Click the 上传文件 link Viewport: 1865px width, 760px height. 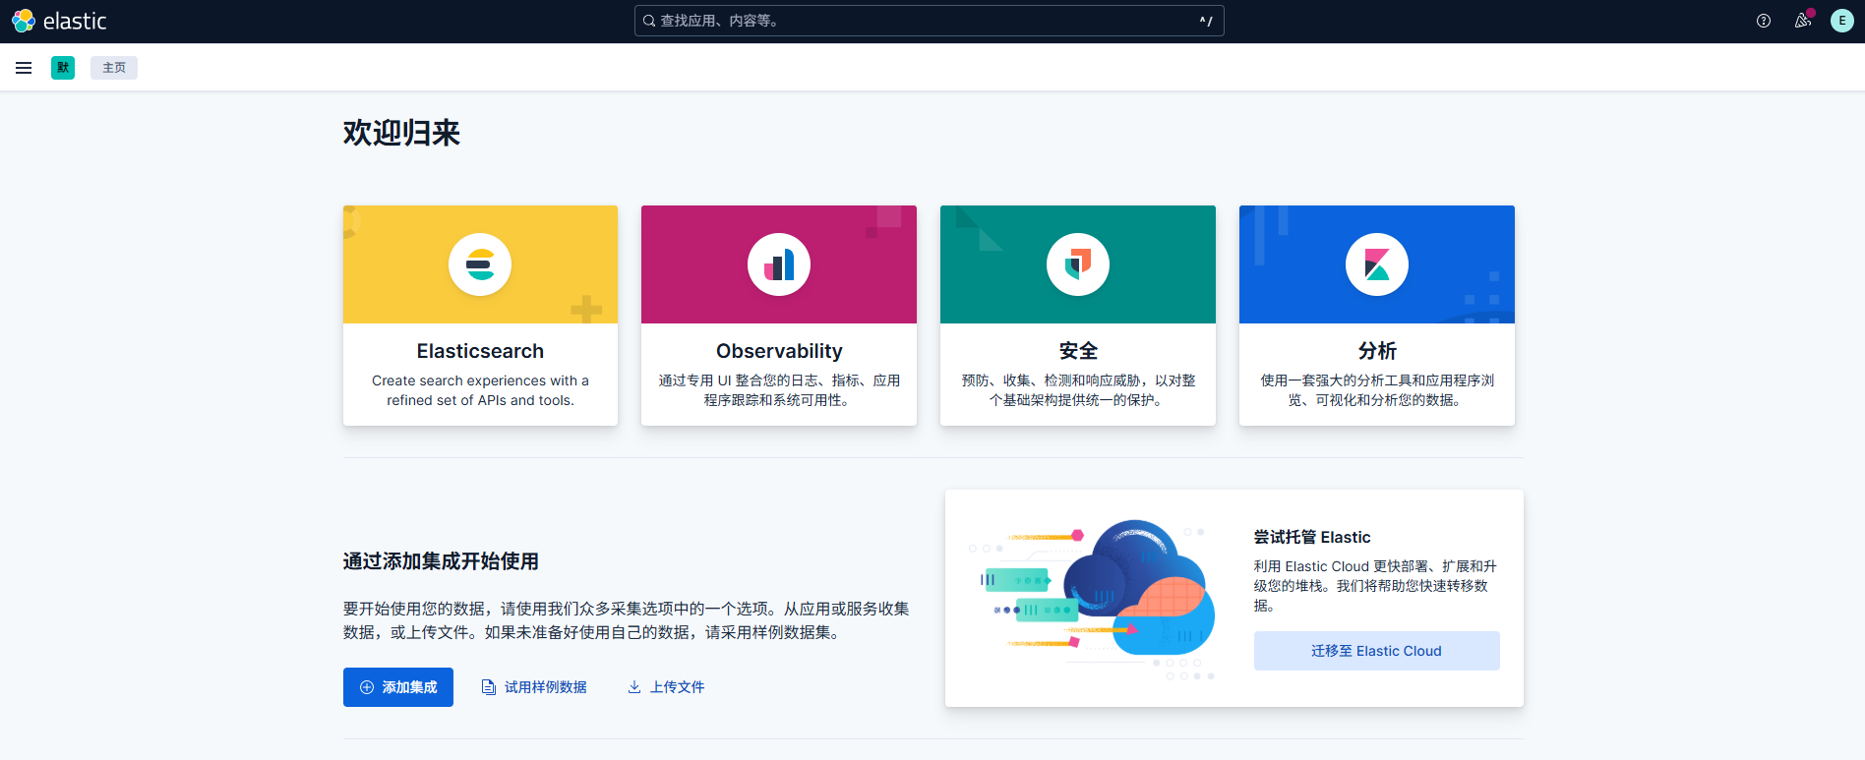666,687
